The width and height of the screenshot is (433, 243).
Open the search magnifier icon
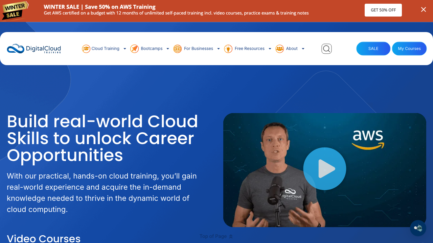(x=326, y=49)
